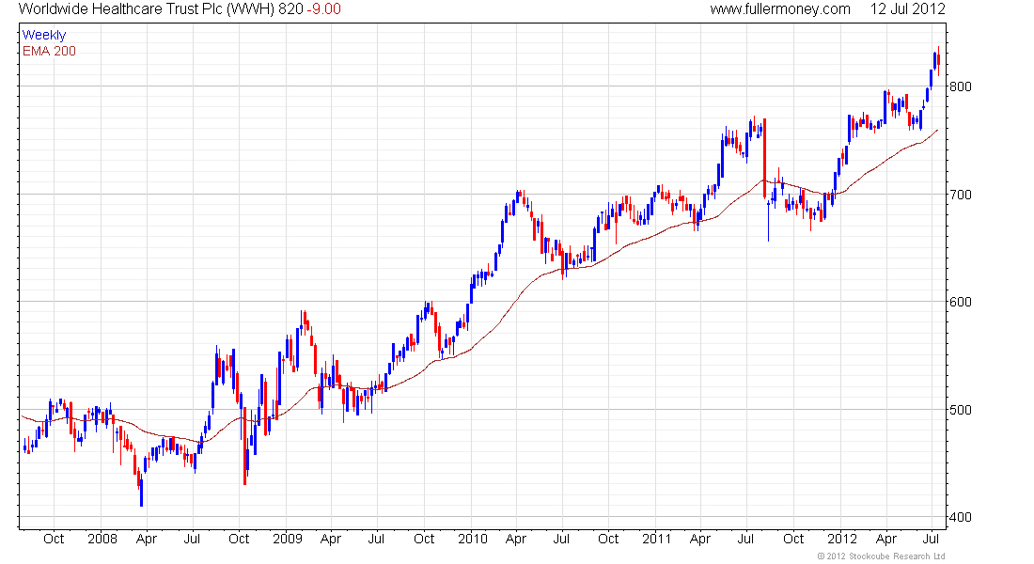This screenshot has width=1034, height=564.
Task: Click the 2012 year label on time axis
Action: tap(842, 539)
